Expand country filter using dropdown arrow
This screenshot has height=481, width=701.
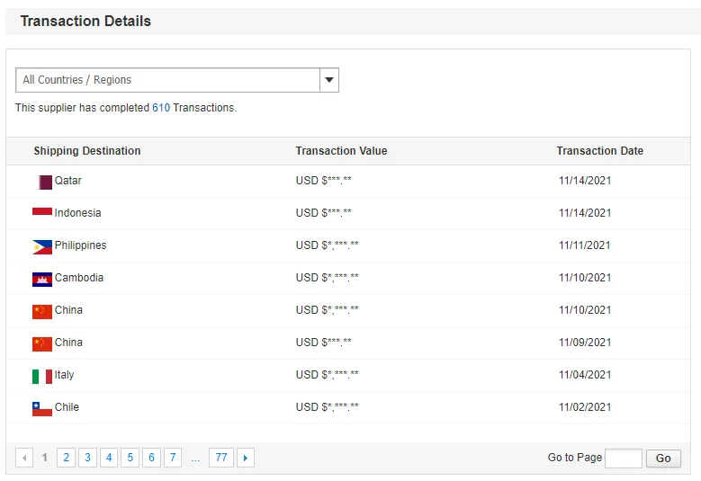point(329,80)
